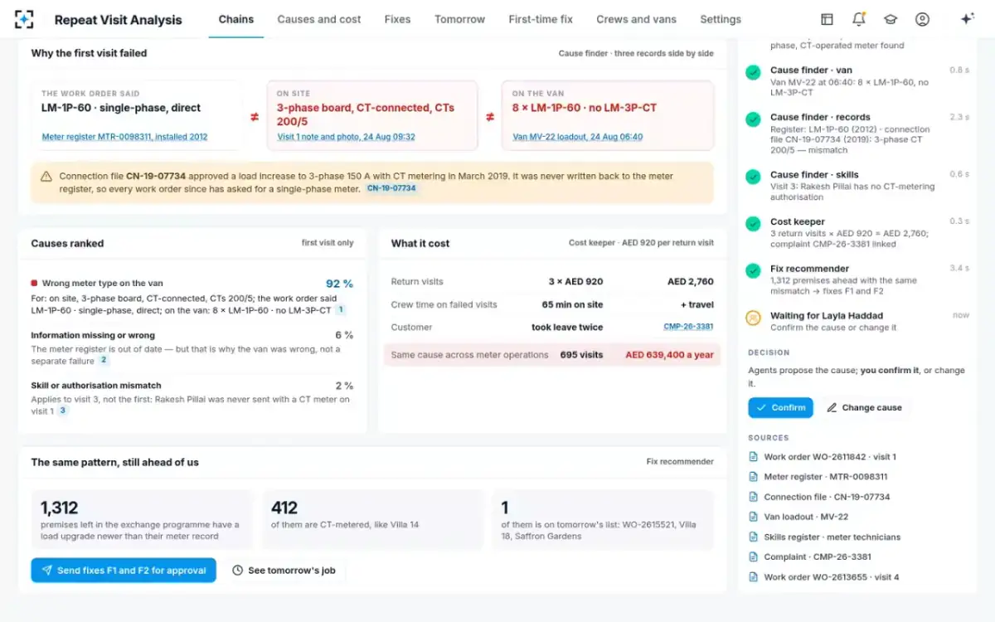Click the document icon next to Complaint CMP-26-3381 source
Screen dimensions: 995x622
click(754, 556)
